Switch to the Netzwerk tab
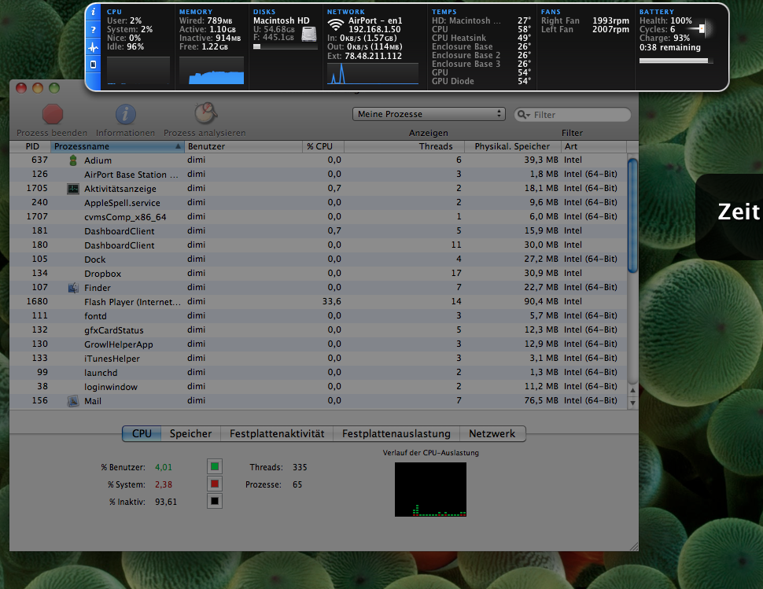 tap(492, 434)
